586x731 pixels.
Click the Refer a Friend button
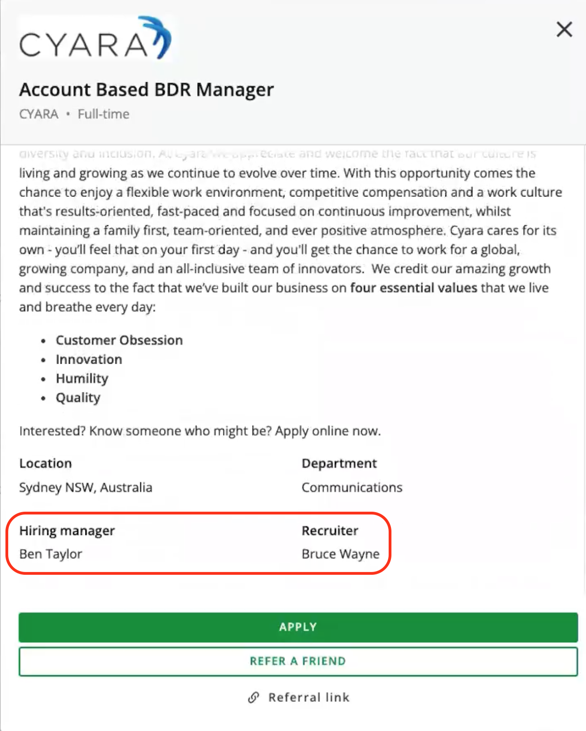[298, 661]
